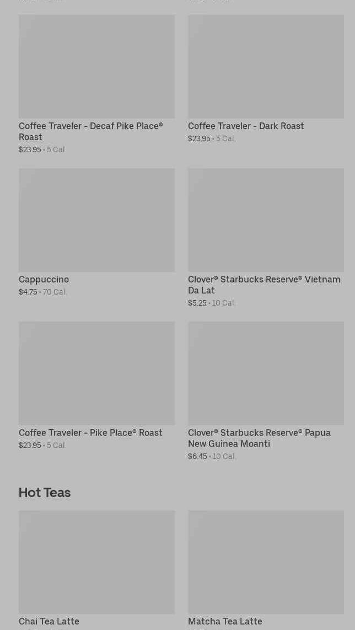Select the Papua New Guinea Moanti image
Image resolution: width=355 pixels, height=630 pixels.
266,373
